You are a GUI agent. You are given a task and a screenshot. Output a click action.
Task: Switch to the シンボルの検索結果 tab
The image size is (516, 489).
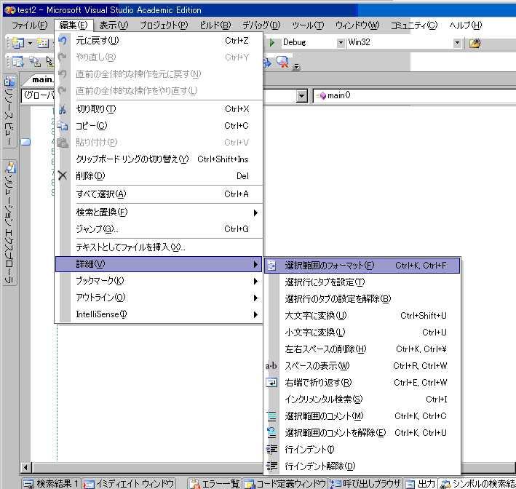477,483
